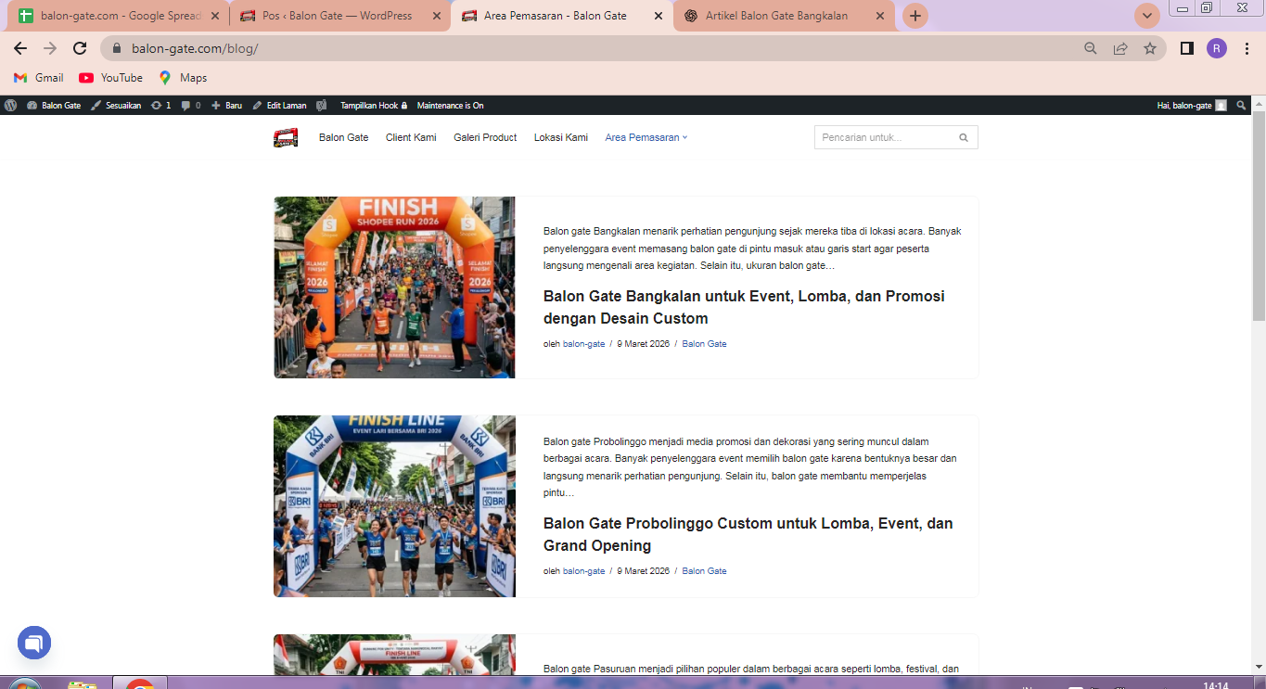Open Gmail bookmark
This screenshot has height=689, width=1266.
click(x=38, y=78)
